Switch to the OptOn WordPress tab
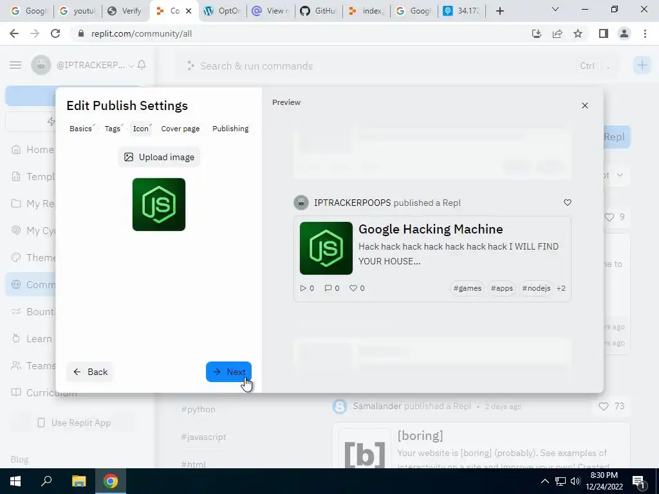 tap(222, 11)
